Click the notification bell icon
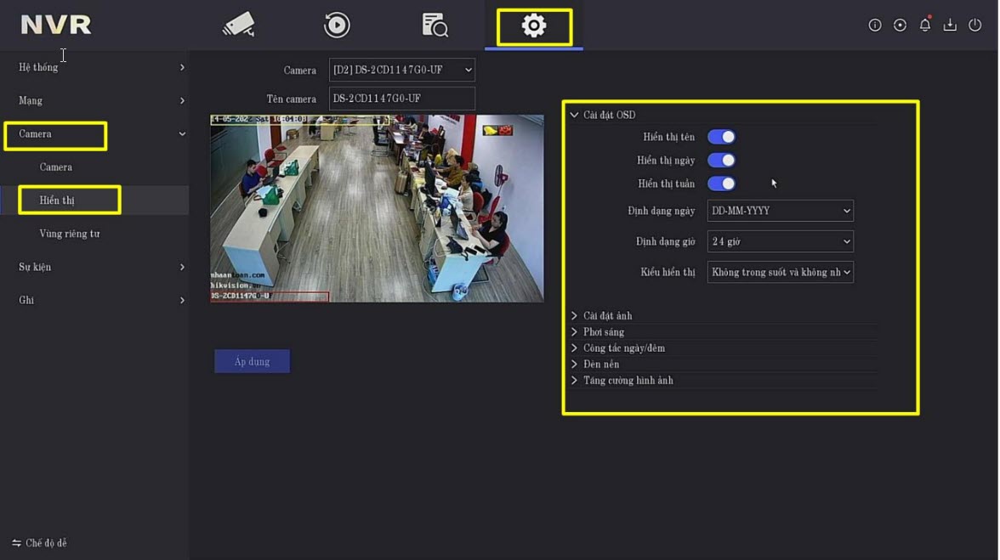The width and height of the screenshot is (1000, 560). click(924, 25)
